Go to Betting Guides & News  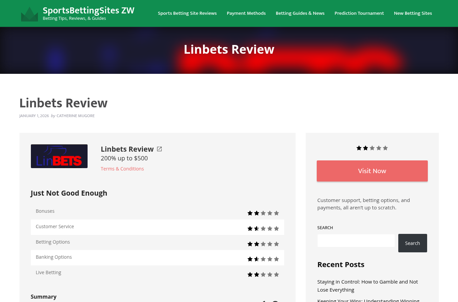tap(300, 13)
